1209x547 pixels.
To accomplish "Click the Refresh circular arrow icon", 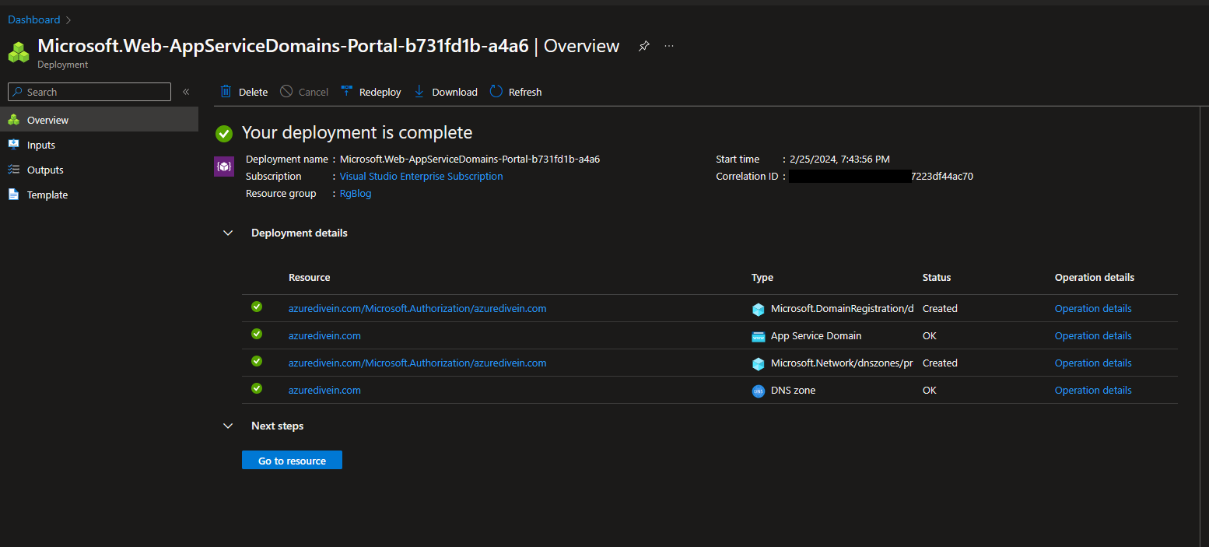I will pyautogui.click(x=496, y=92).
